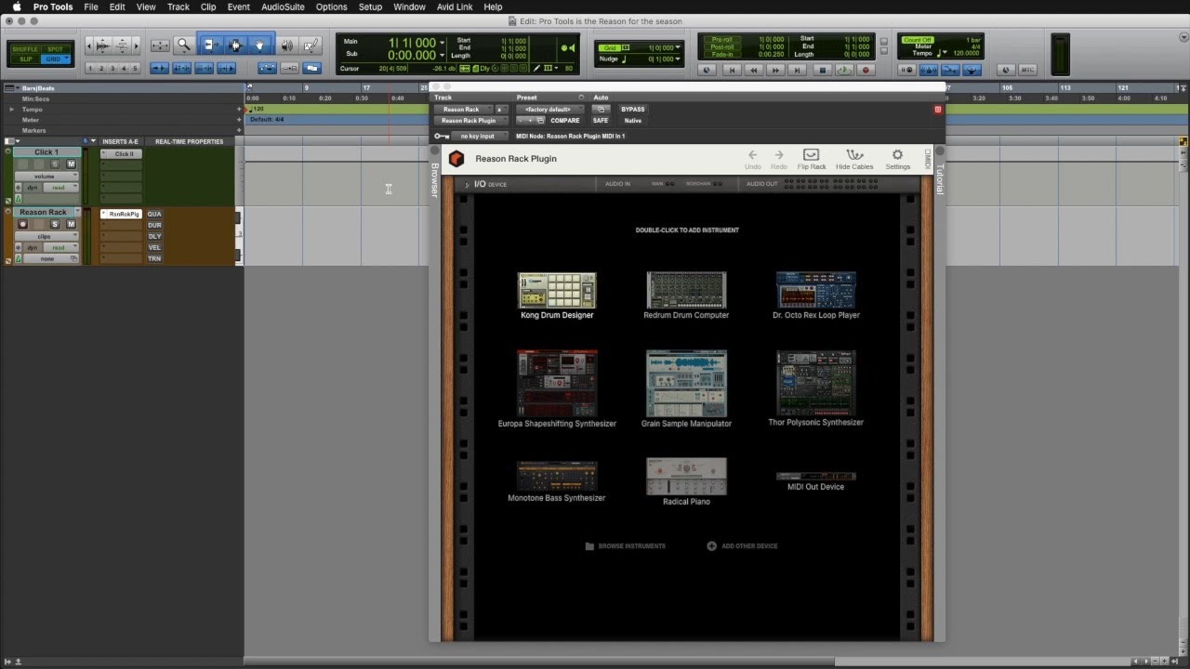Open the Track menu
This screenshot has width=1190, height=669.
(x=178, y=7)
